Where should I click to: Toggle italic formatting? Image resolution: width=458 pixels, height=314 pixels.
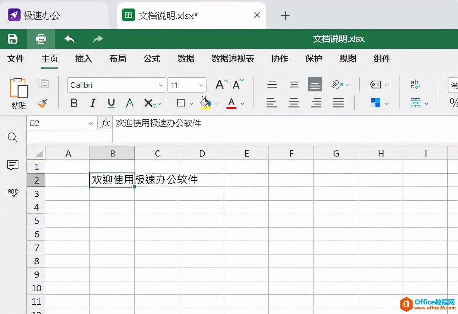tap(93, 103)
